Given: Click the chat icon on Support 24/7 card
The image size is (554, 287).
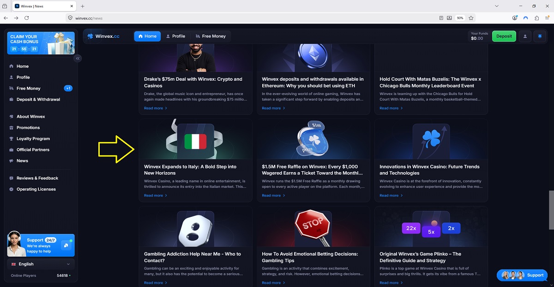Looking at the screenshot, I should pyautogui.click(x=66, y=245).
